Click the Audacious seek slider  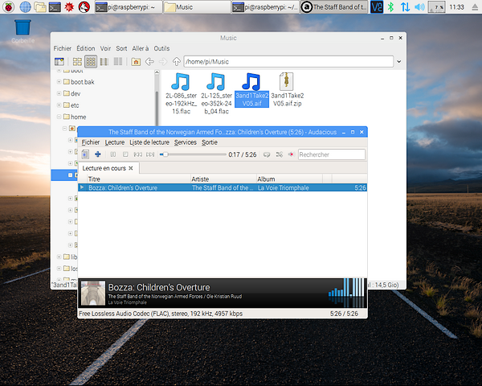point(193,154)
